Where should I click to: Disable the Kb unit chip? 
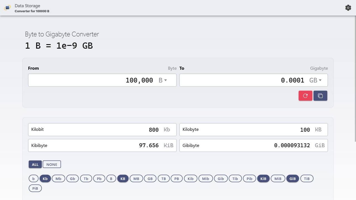(45, 178)
